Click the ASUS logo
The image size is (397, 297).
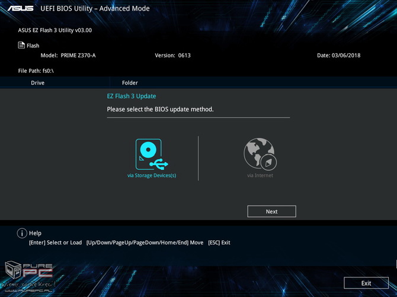[x=21, y=8]
